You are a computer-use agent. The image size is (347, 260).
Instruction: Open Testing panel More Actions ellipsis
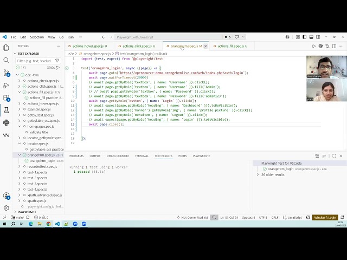pos(58,46)
